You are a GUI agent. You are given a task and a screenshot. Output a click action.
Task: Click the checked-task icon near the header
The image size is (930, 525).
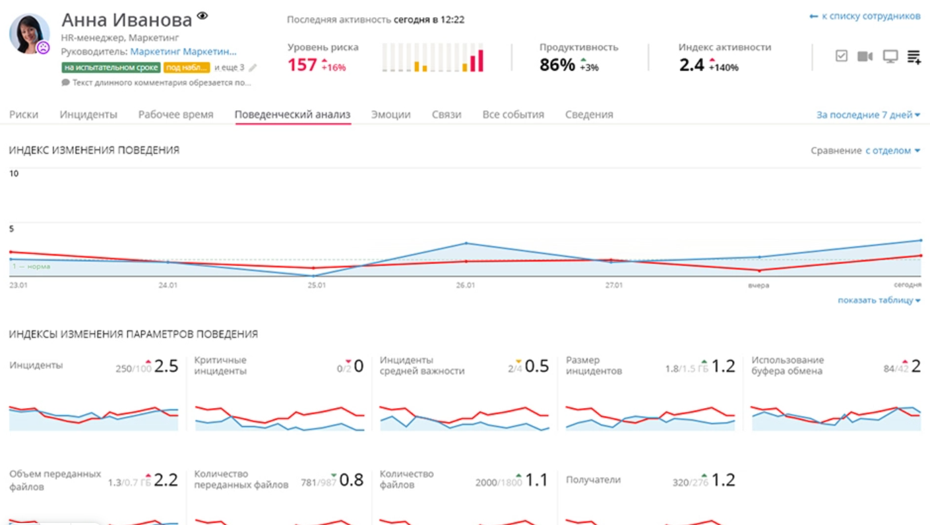tap(842, 57)
